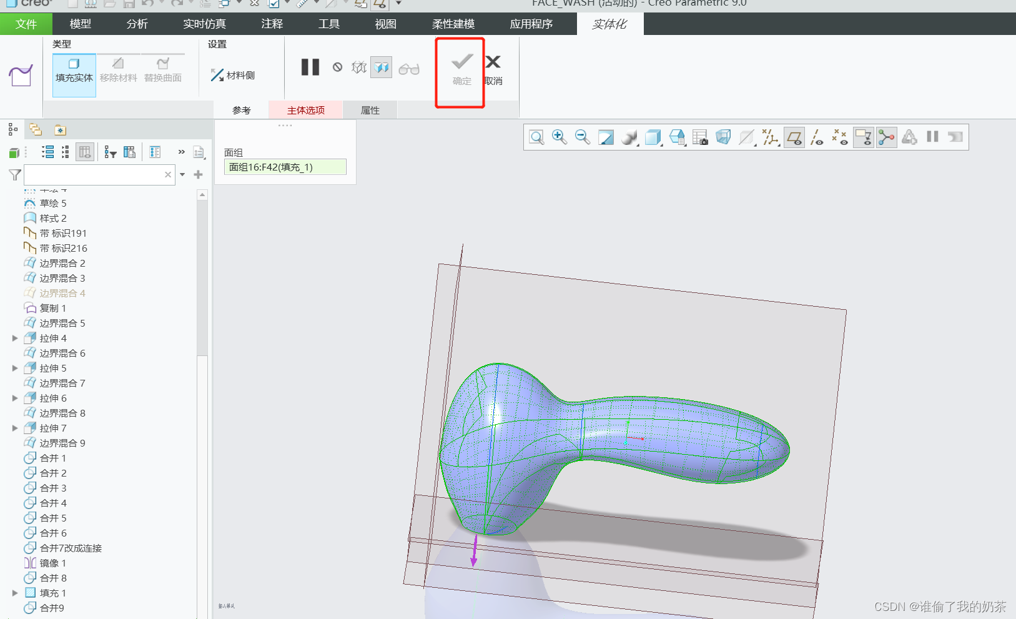Image resolution: width=1016 pixels, height=619 pixels.
Task: Toggle datum axis display visibility
Action: pyautogui.click(x=817, y=137)
